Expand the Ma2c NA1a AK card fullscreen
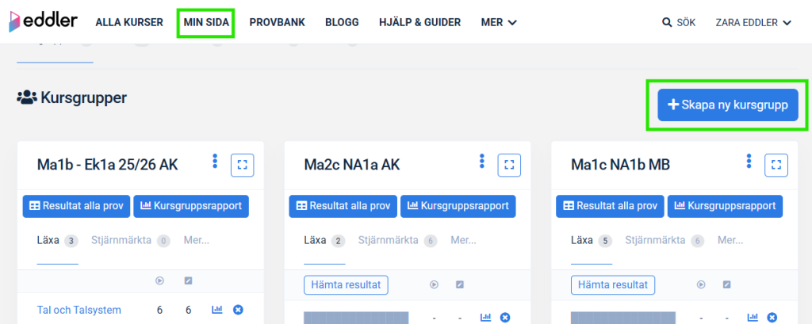Image resolution: width=812 pixels, height=324 pixels. [509, 165]
